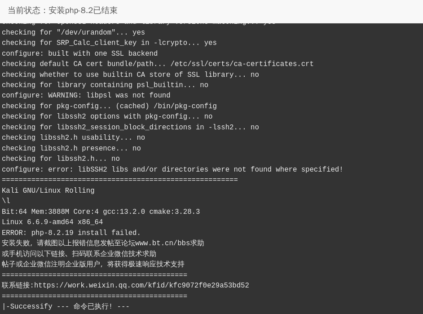Click the libSSH2 configure error line
The width and height of the screenshot is (423, 314).
(x=172, y=169)
